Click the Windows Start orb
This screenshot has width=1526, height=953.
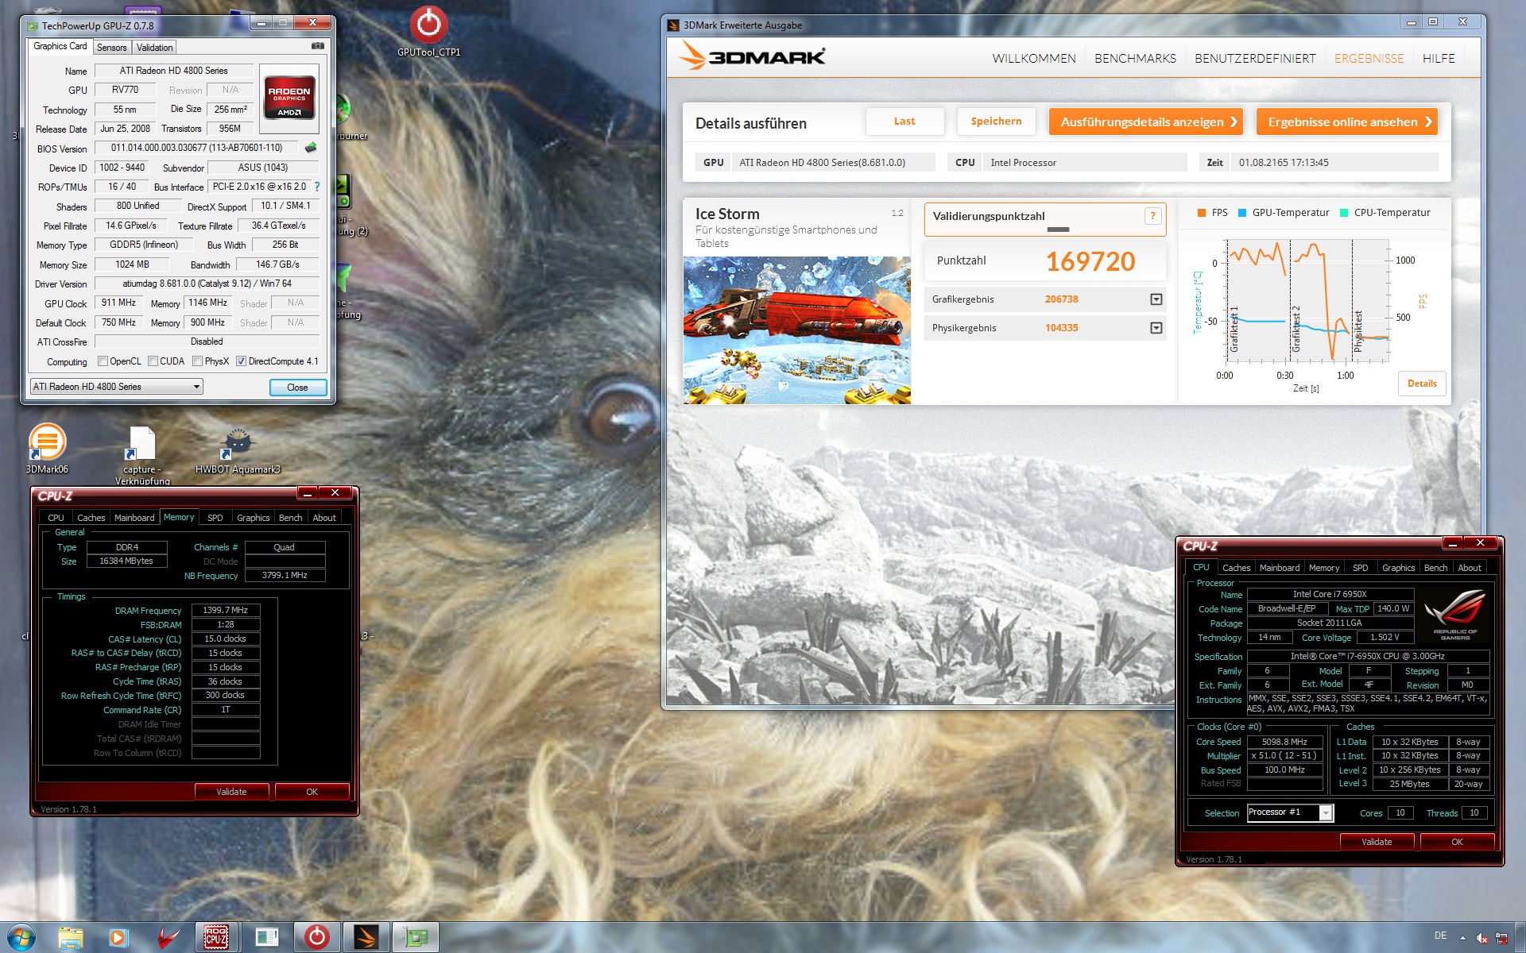tap(20, 938)
